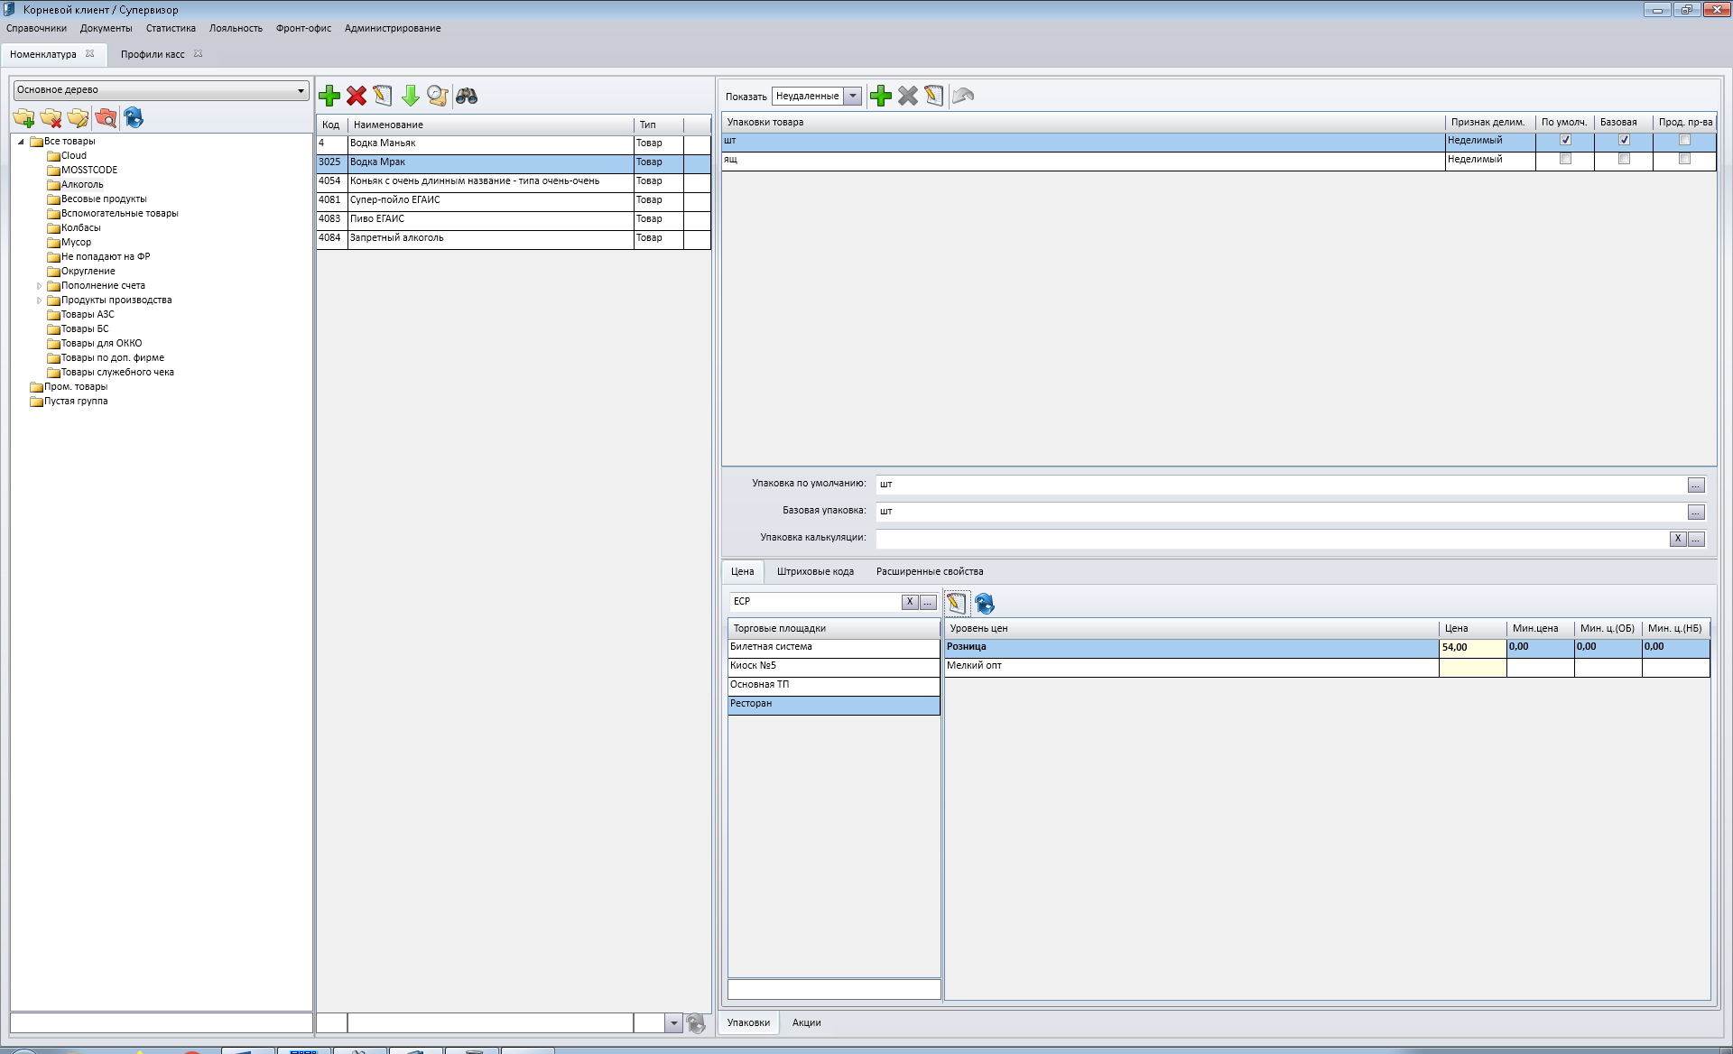The width and height of the screenshot is (1733, 1054).
Task: Click the edit group folder icon
Action: (x=79, y=118)
